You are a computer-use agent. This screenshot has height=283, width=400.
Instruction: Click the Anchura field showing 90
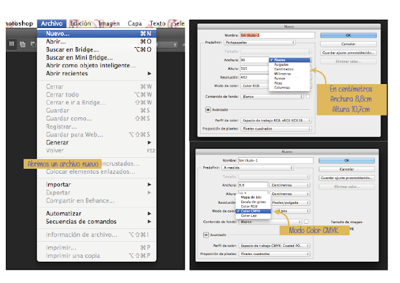[x=255, y=60]
